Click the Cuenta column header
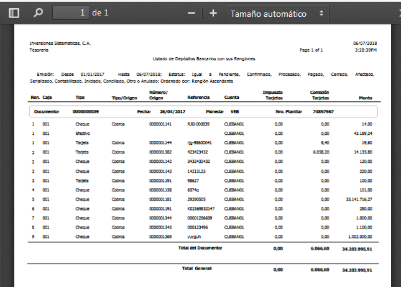 (231, 98)
